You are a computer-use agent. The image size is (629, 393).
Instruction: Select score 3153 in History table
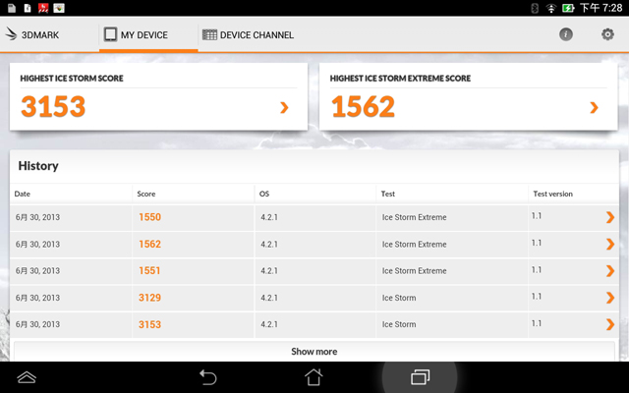pos(149,324)
